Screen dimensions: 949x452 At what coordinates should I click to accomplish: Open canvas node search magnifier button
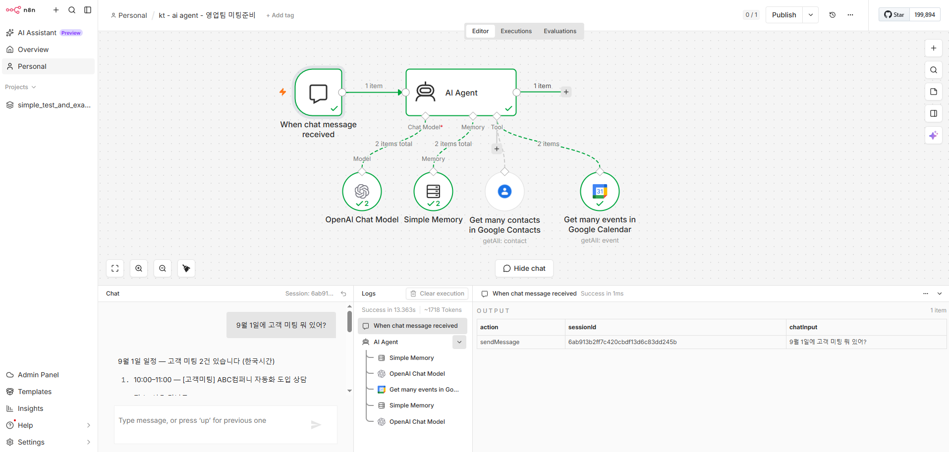pos(934,70)
